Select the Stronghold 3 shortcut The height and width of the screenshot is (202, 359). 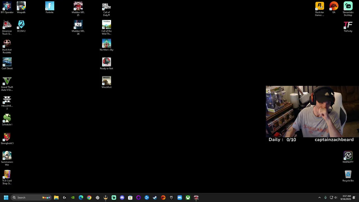tap(7, 139)
